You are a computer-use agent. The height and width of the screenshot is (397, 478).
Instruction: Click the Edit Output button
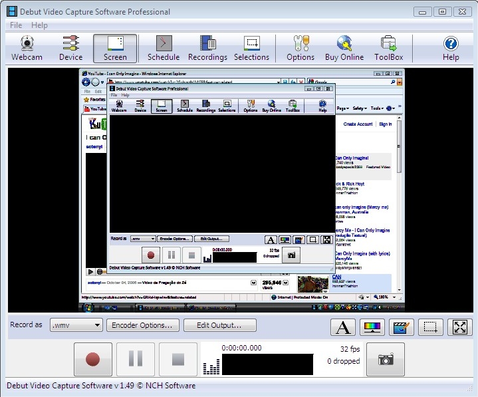(219, 325)
